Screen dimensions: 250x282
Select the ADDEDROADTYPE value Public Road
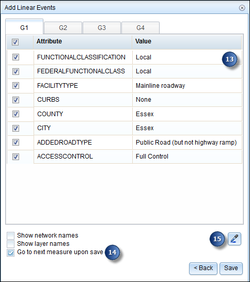pos(187,143)
